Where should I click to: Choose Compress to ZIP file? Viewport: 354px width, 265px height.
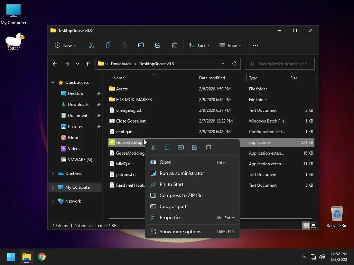192,195
